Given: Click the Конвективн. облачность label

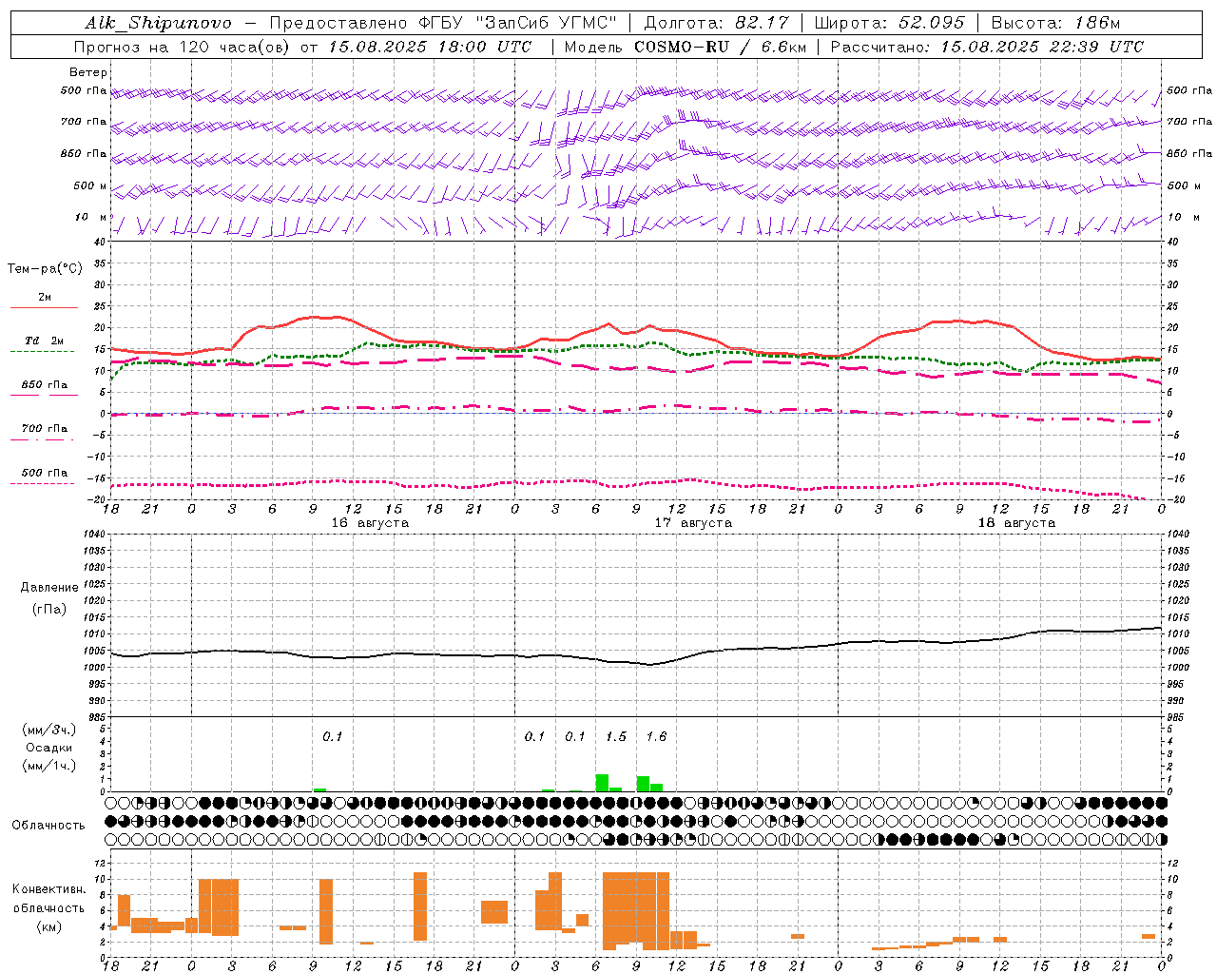Looking at the screenshot, I should coord(48,907).
